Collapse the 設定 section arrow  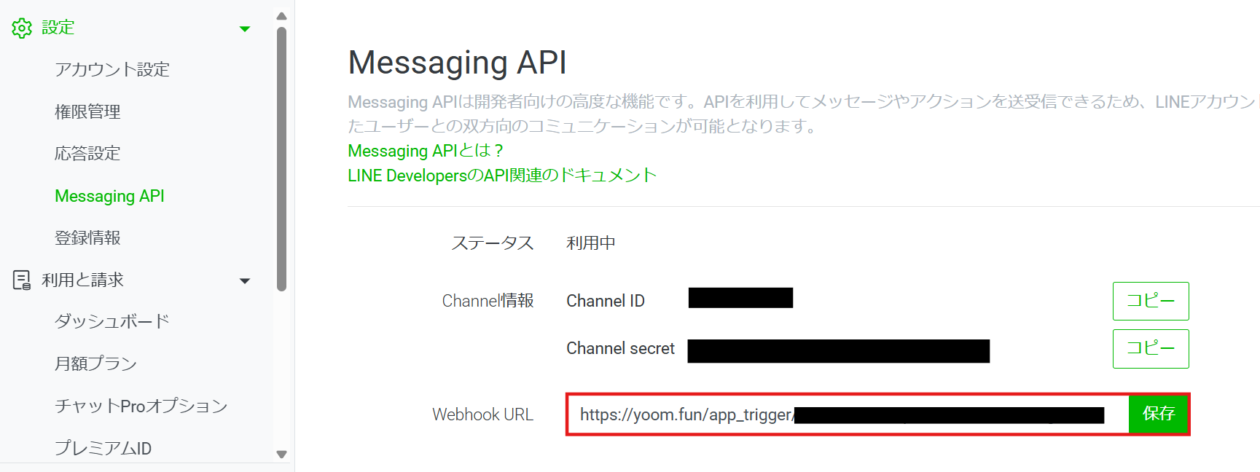click(x=245, y=29)
